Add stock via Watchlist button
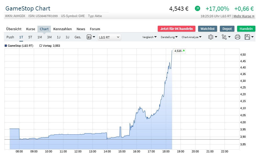This screenshot has height=154, width=257. click(207, 29)
